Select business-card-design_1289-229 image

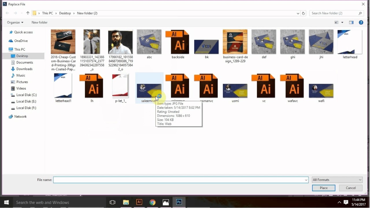click(x=235, y=46)
